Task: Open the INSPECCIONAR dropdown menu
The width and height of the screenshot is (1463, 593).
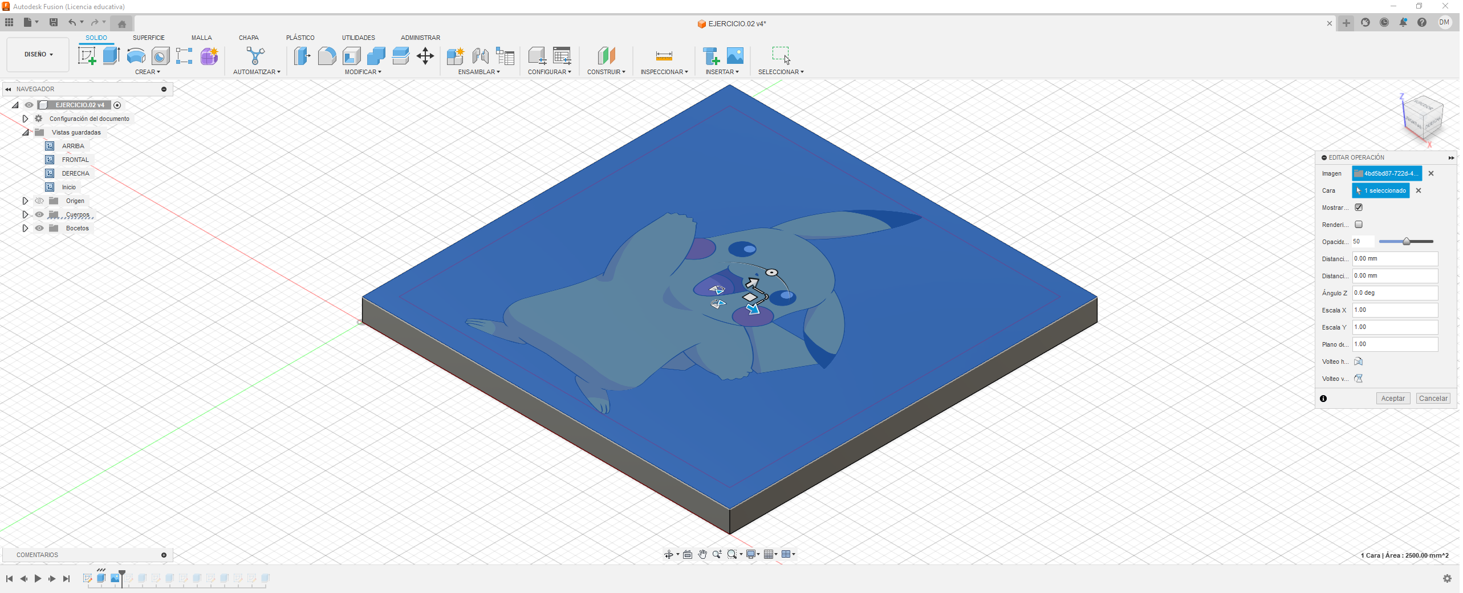Action: point(665,72)
